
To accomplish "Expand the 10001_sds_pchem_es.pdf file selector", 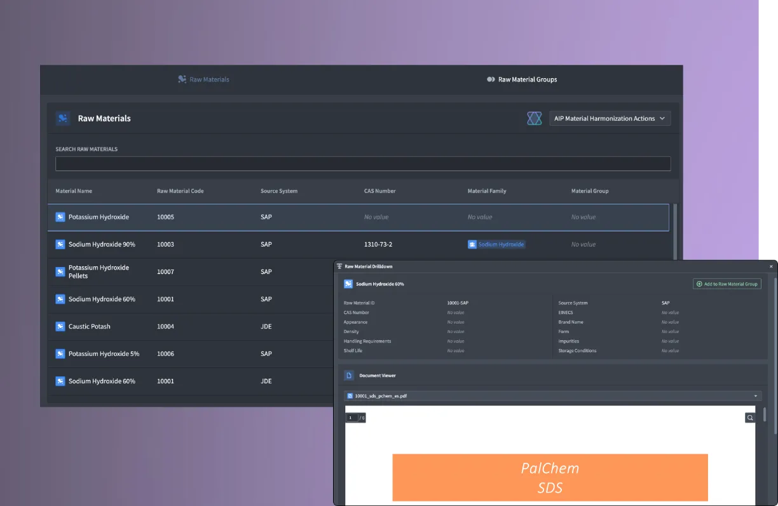I will click(x=552, y=395).
